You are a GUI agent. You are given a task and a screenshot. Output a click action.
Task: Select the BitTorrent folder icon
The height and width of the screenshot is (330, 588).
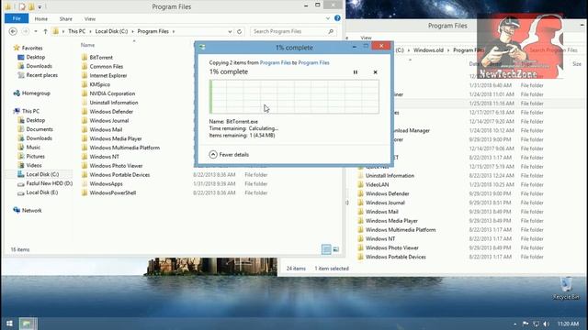85,57
